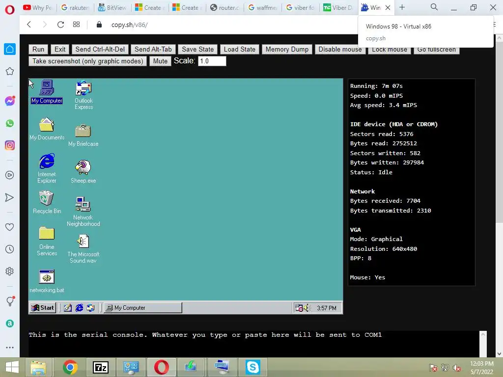Select Internet Explorer desktop icon

[x=47, y=168]
